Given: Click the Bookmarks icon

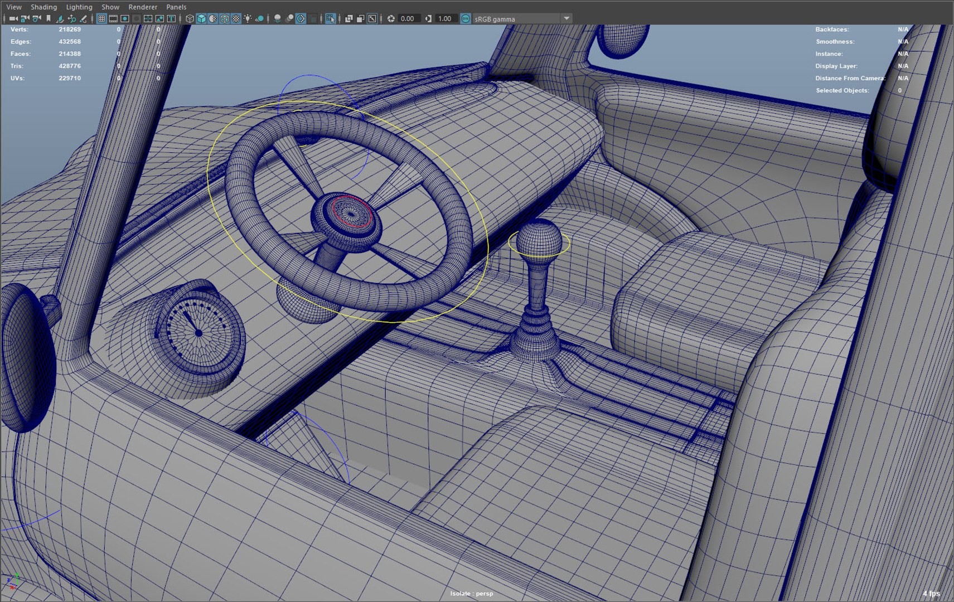Looking at the screenshot, I should [48, 18].
